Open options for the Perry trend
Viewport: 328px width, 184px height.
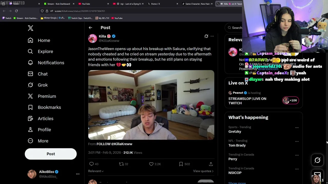pos(297,155)
